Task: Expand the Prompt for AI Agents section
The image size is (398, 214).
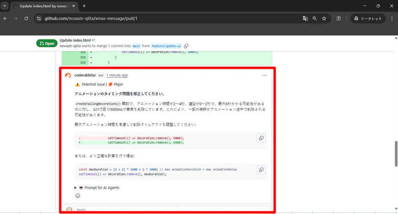Action: pos(97,188)
